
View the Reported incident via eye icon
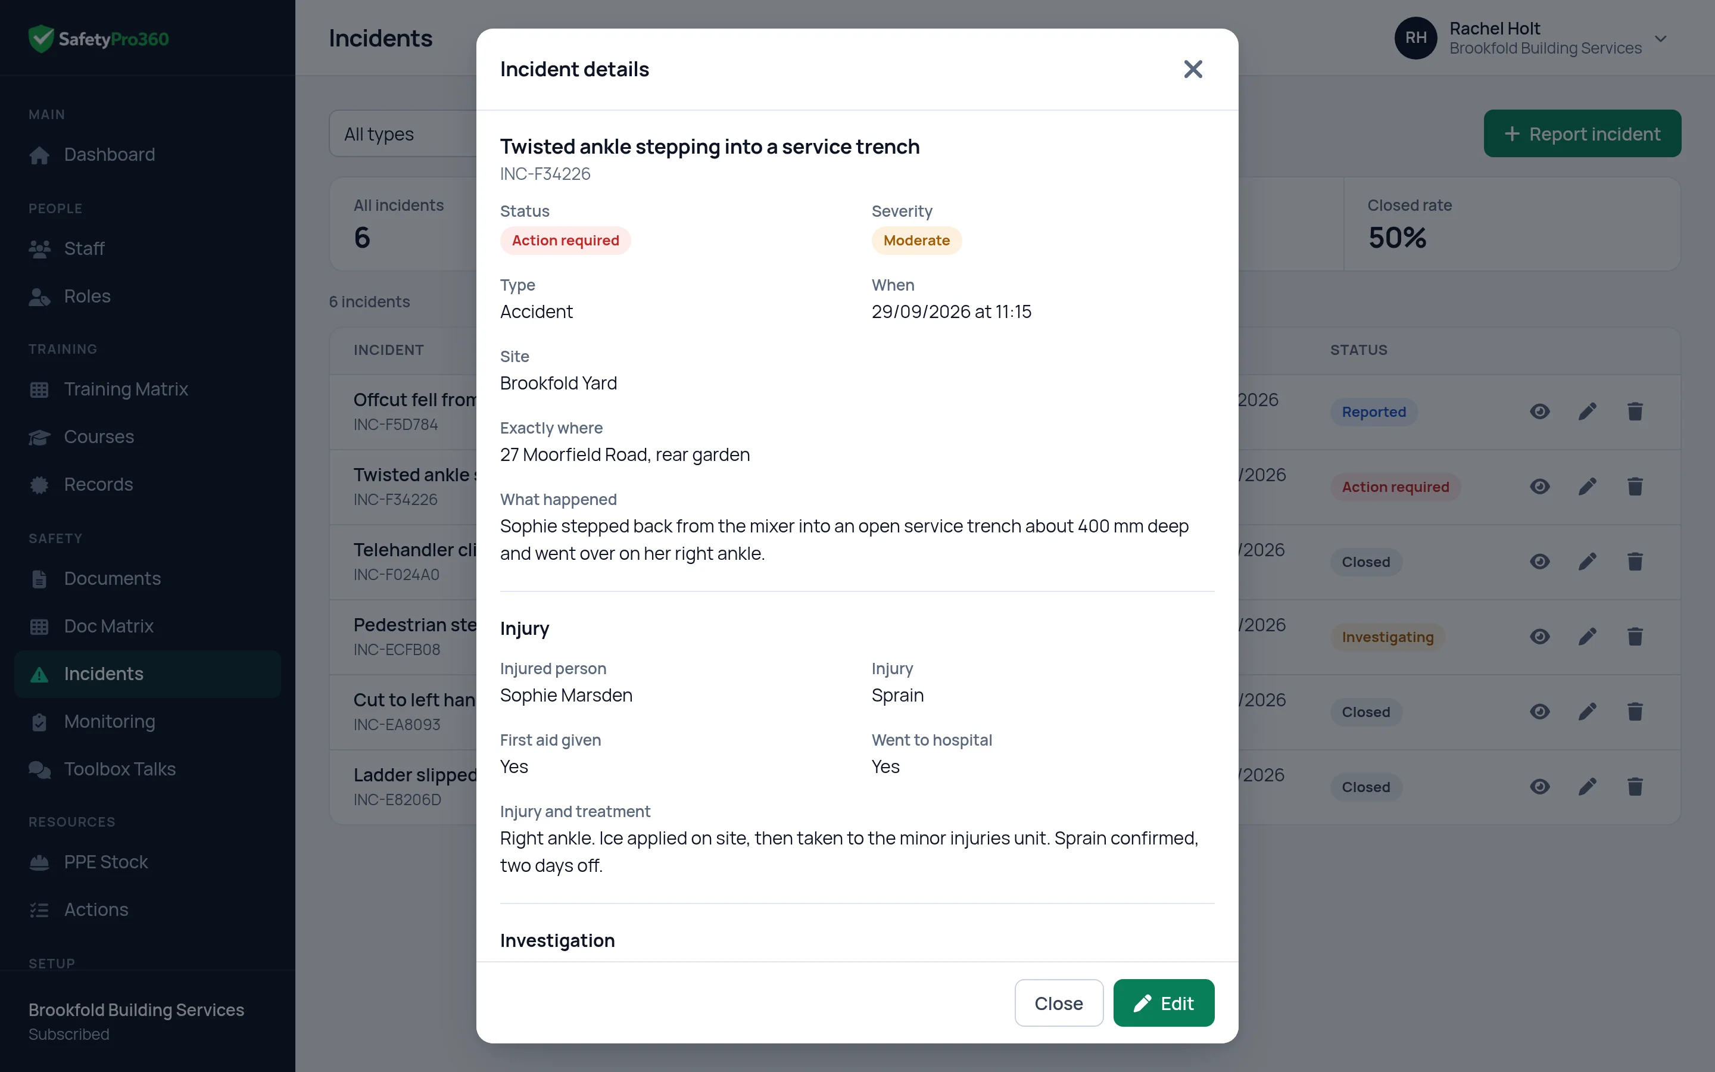click(x=1539, y=411)
